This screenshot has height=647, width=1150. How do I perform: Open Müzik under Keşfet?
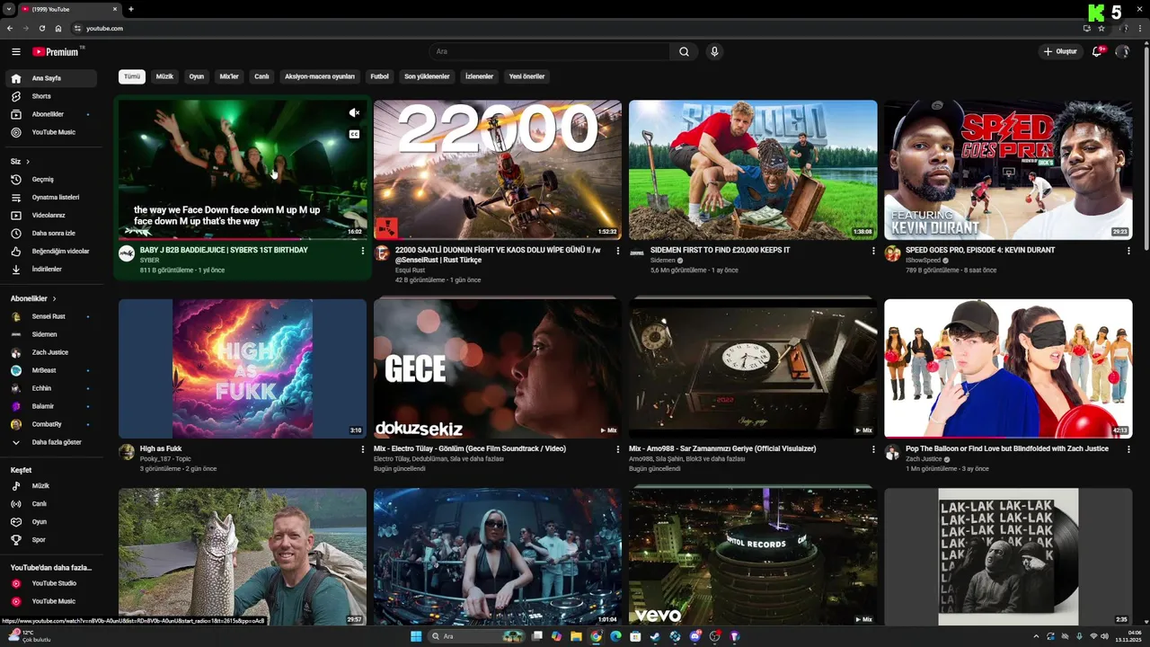49,485
